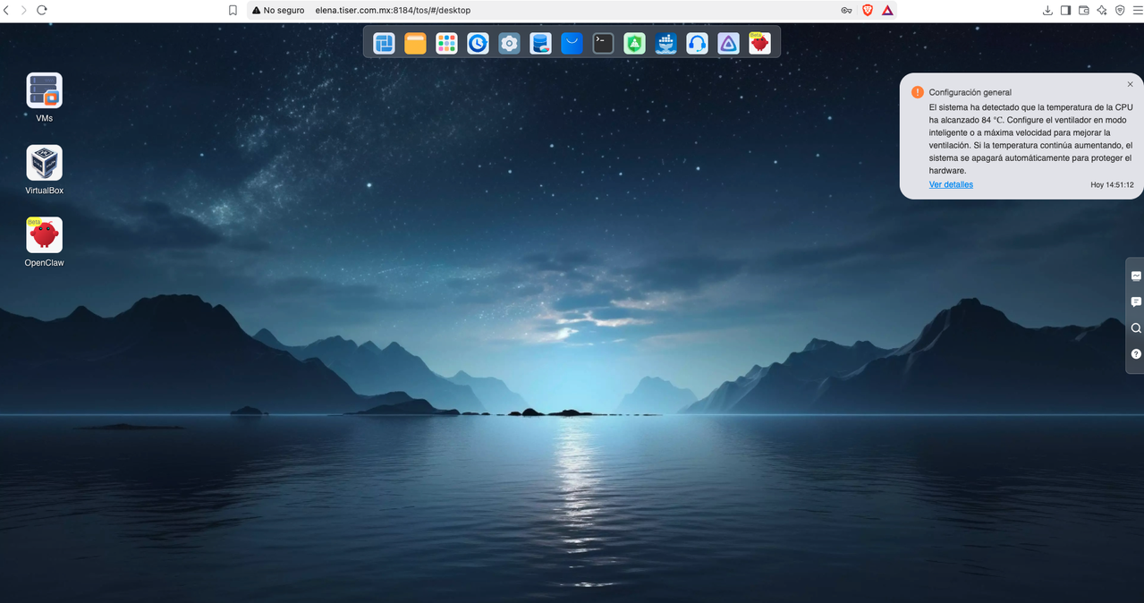Click the 'Configuración general' notification title
Viewport: 1144px width, 603px height.
pyautogui.click(x=970, y=92)
